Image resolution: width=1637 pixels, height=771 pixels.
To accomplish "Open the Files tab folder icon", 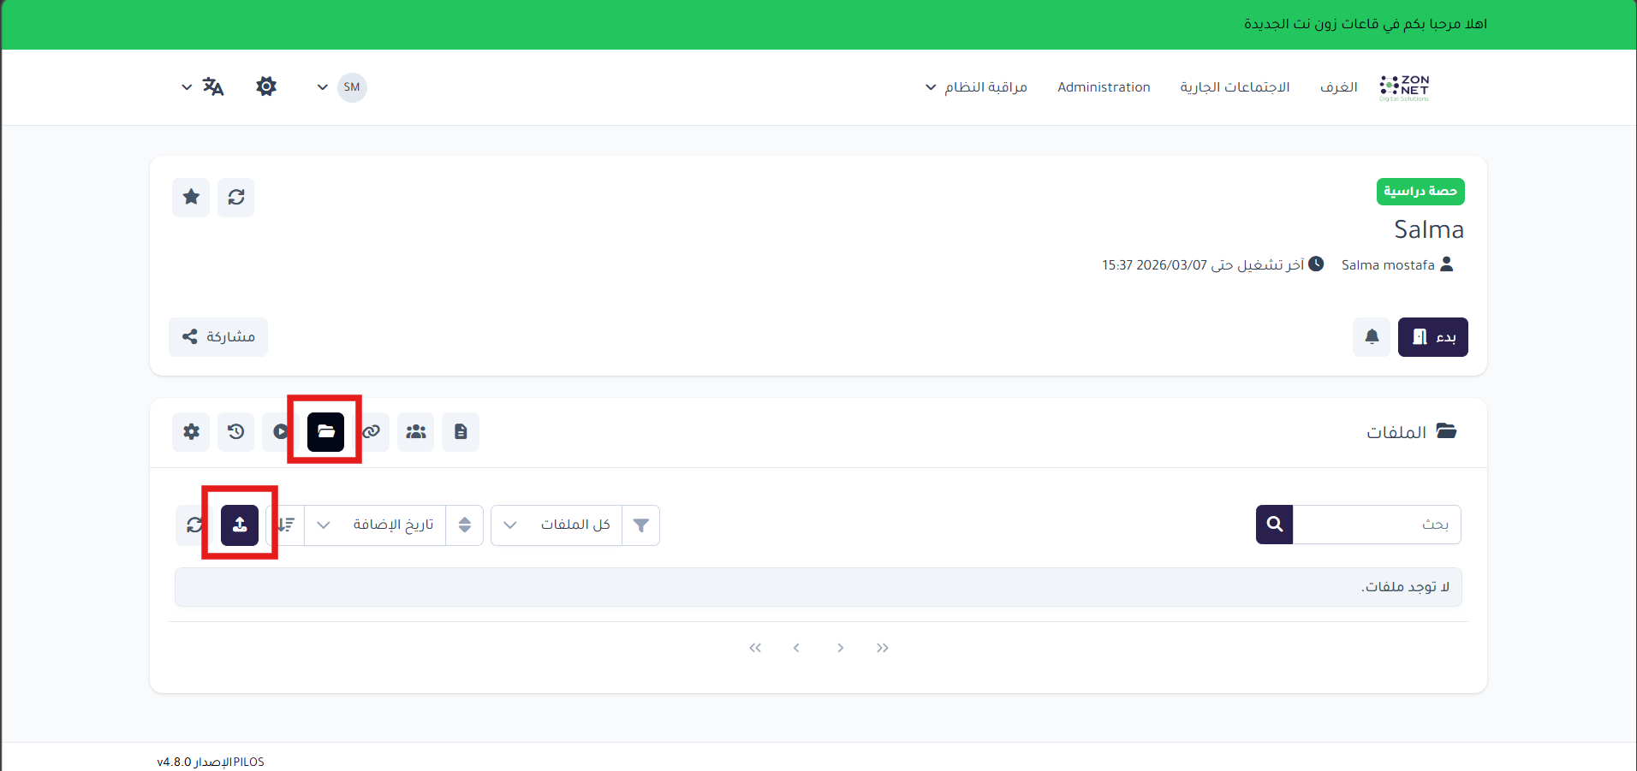I will (x=325, y=431).
